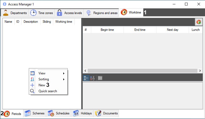Click the Working time column header
This screenshot has width=205, height=119.
coord(64,22)
